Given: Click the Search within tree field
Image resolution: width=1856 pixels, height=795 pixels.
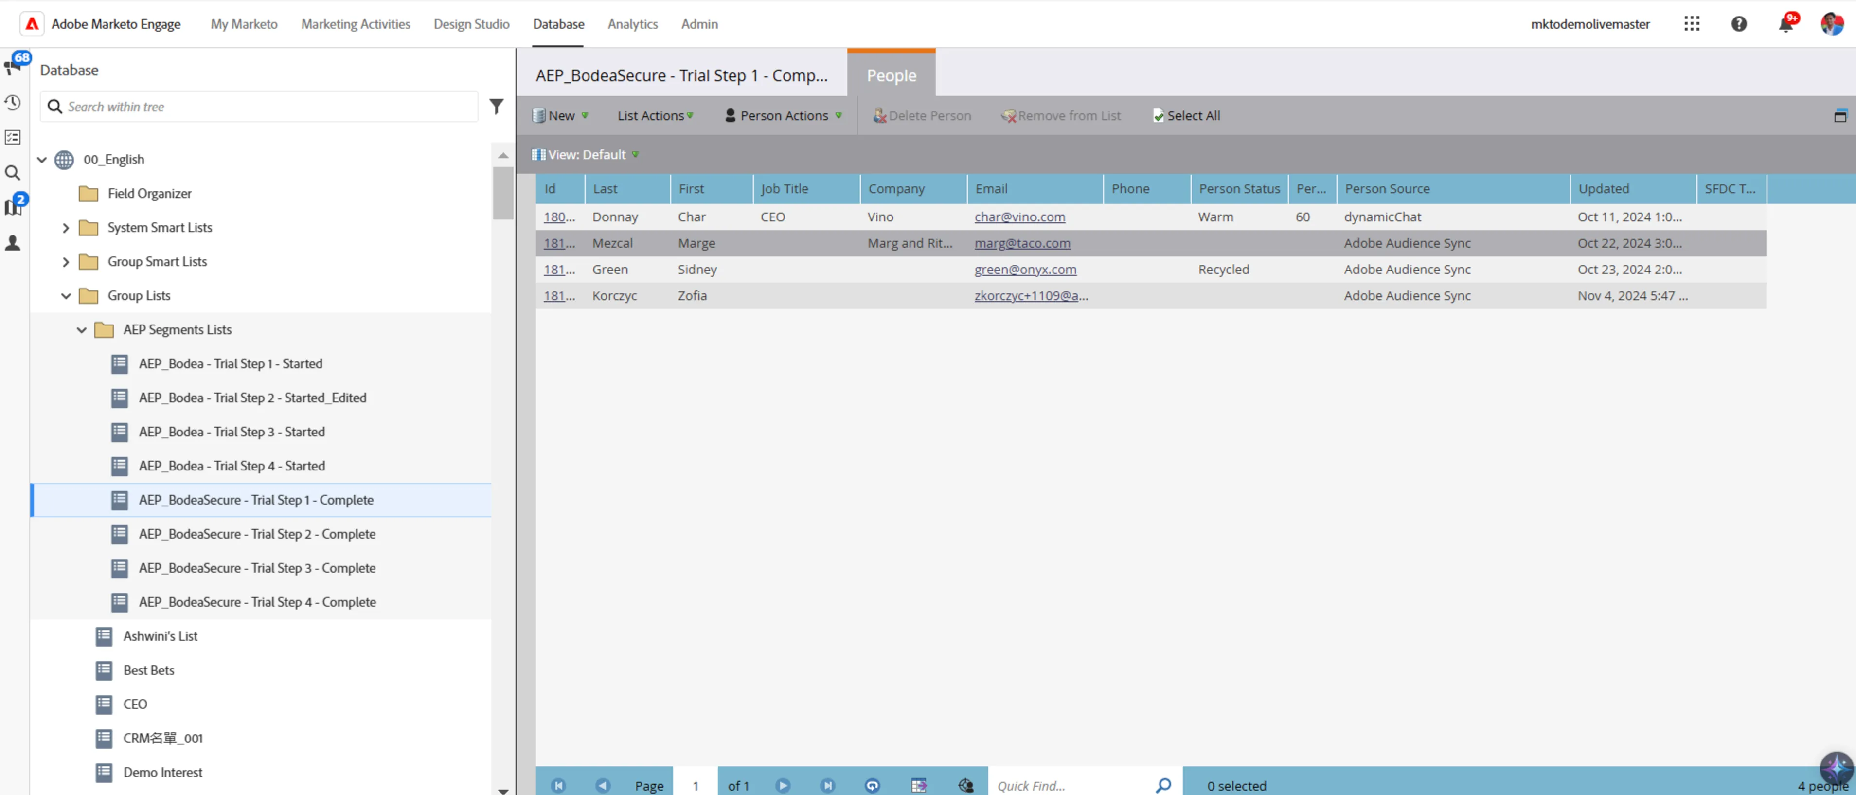Looking at the screenshot, I should (x=259, y=107).
